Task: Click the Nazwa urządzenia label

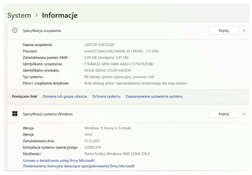Action: (37, 45)
